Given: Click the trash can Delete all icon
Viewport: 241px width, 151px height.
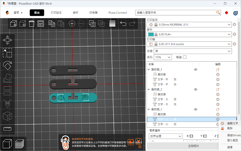Looking at the screenshot, I should click(32, 24).
